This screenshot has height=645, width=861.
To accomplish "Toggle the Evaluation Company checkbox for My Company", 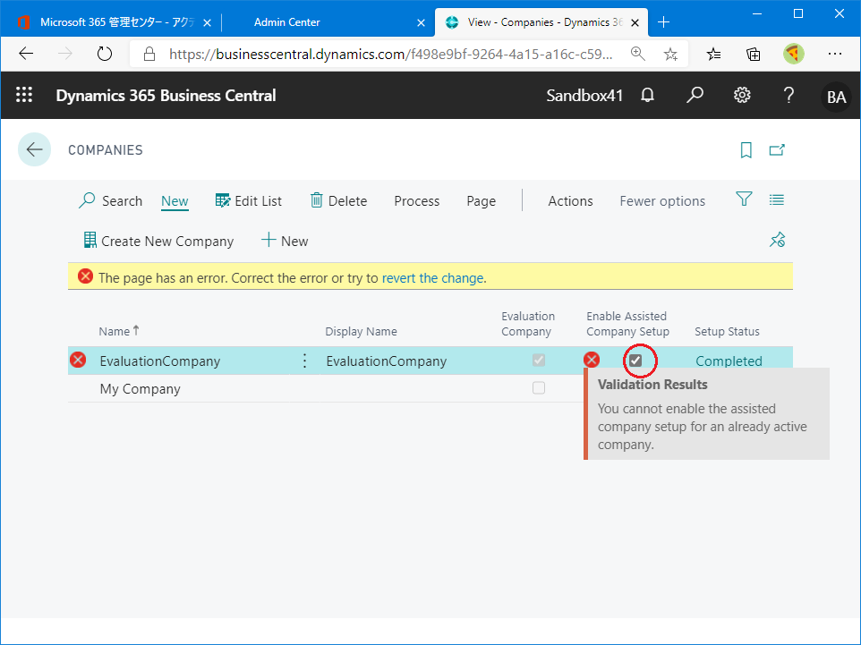I will click(x=539, y=388).
